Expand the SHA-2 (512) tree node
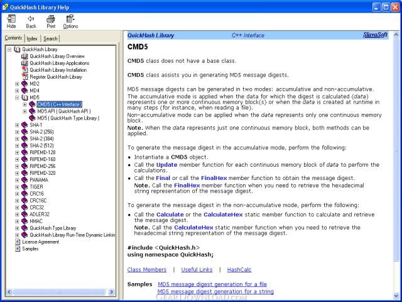This screenshot has height=302, width=402. [x=17, y=145]
